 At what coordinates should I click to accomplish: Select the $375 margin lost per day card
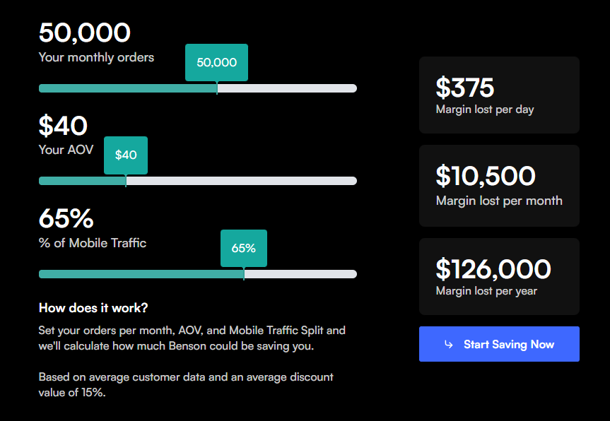(499, 95)
